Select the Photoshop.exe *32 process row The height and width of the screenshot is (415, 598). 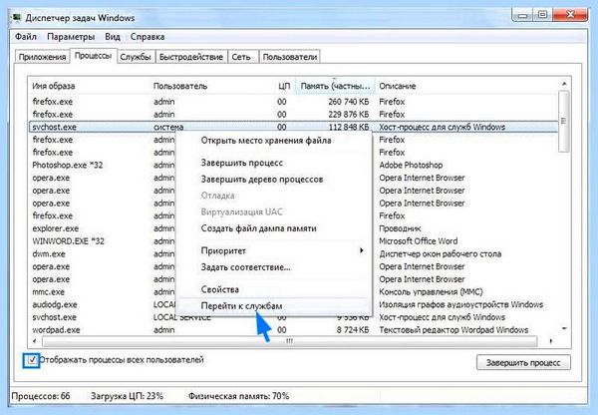[x=294, y=166]
